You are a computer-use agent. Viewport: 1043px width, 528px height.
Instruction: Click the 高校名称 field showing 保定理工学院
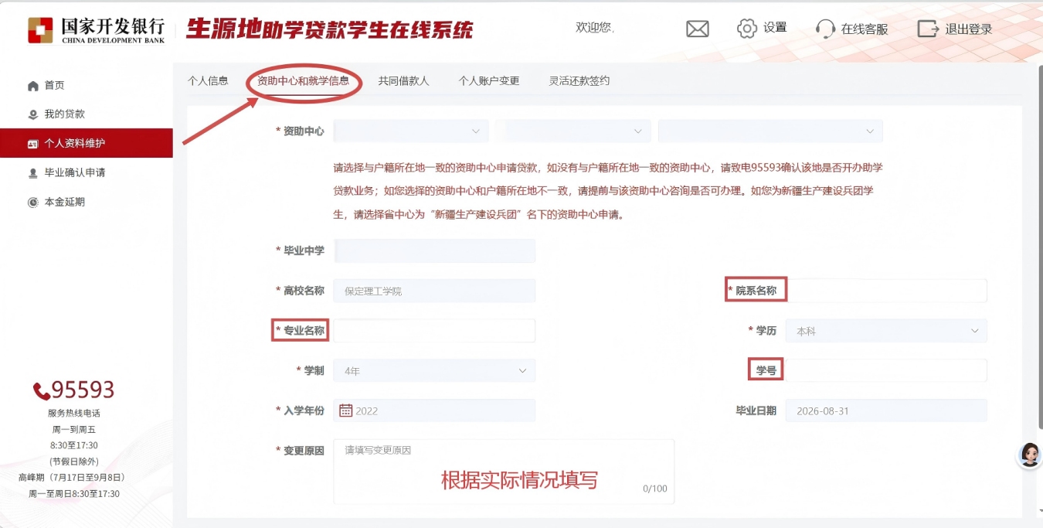coord(434,291)
